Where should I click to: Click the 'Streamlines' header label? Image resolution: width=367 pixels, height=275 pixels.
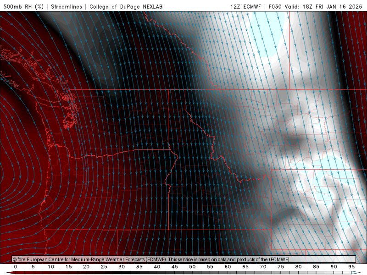pos(67,6)
